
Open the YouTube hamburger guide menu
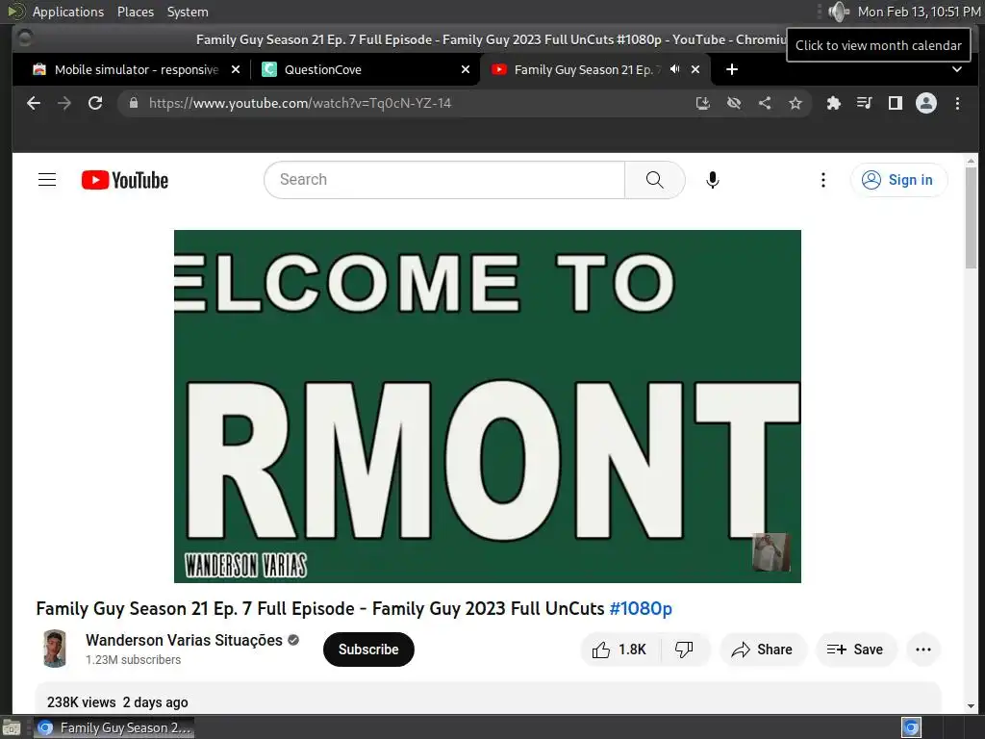point(47,180)
